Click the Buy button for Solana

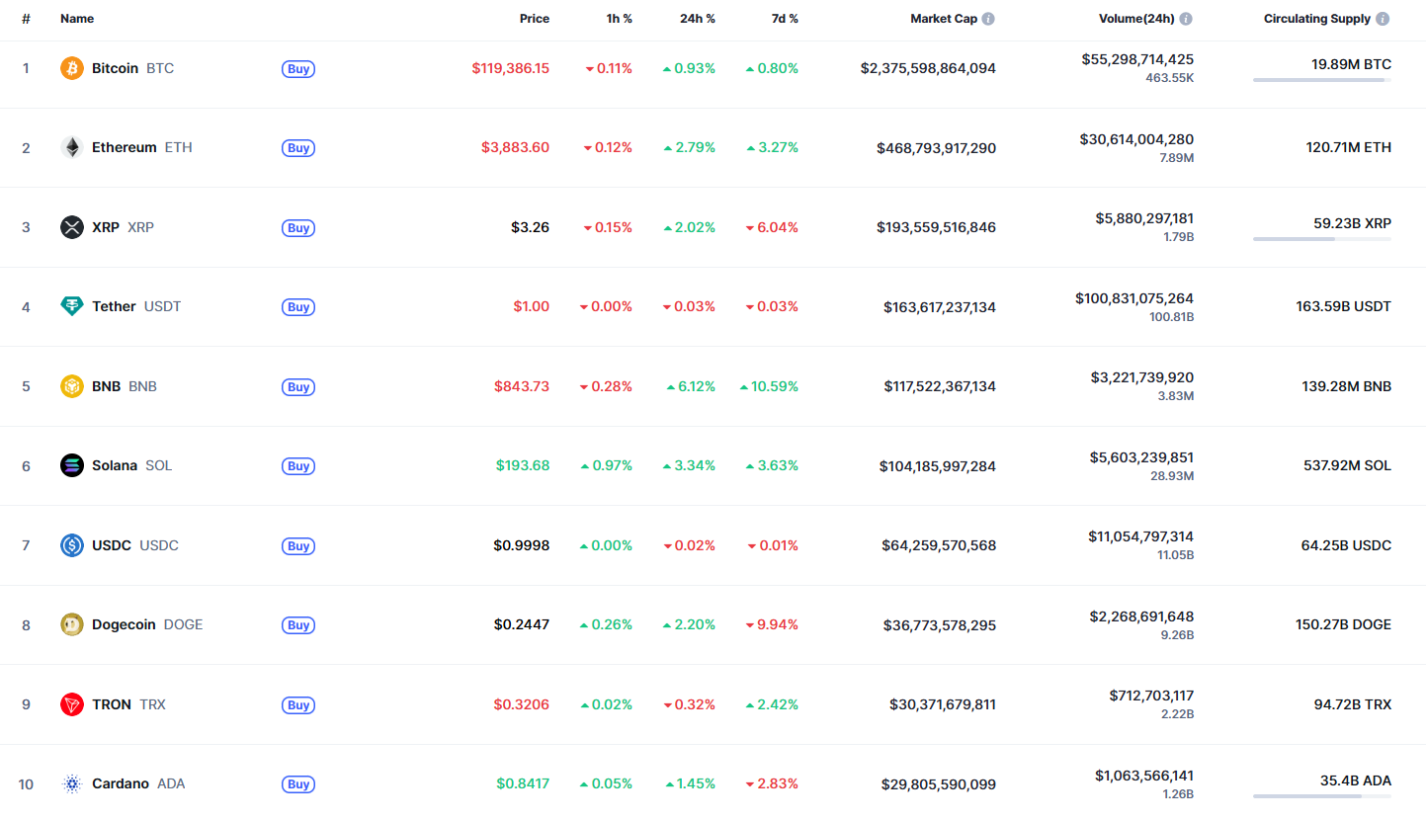pyautogui.click(x=298, y=466)
